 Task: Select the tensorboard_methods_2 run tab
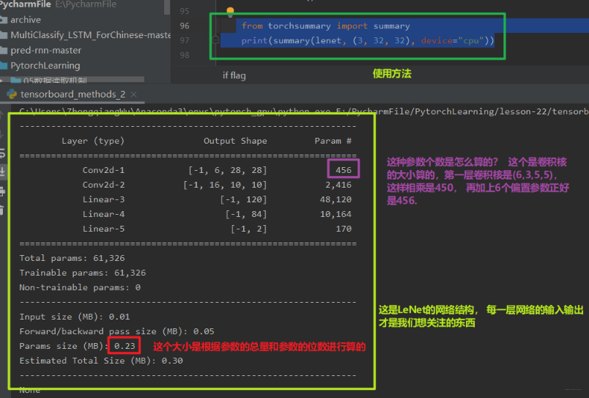tap(73, 94)
